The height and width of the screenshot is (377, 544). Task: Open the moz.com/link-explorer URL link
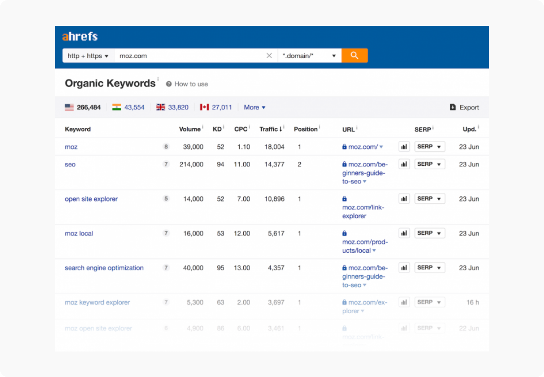pos(363,212)
